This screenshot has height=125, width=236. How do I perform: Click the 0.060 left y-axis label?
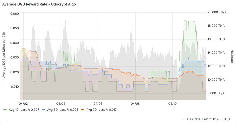(x=14, y=13)
